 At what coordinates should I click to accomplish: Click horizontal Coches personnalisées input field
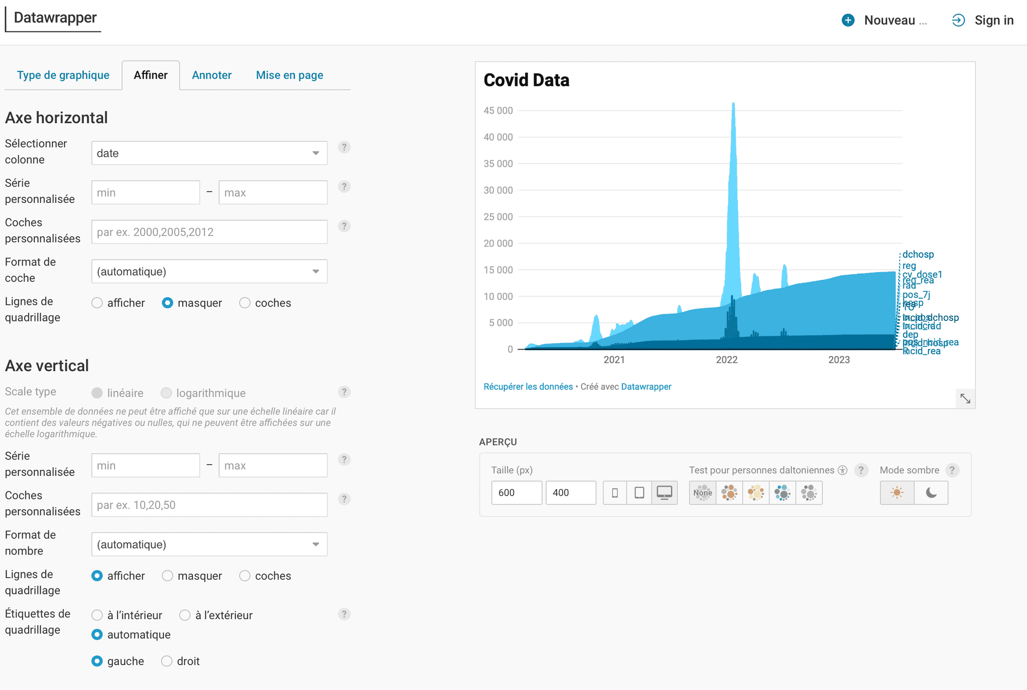click(x=209, y=232)
